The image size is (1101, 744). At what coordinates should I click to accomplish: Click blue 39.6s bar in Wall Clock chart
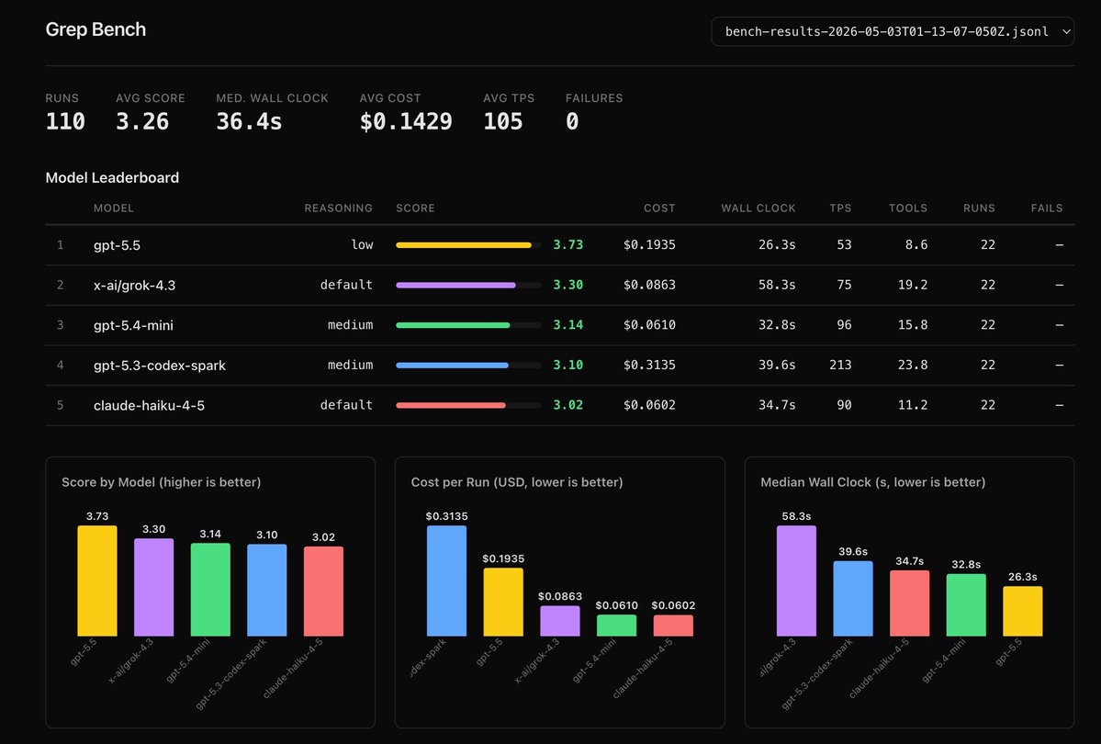pyautogui.click(x=853, y=599)
